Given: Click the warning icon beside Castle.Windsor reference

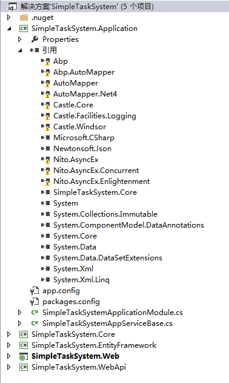Looking at the screenshot, I should [45, 127].
